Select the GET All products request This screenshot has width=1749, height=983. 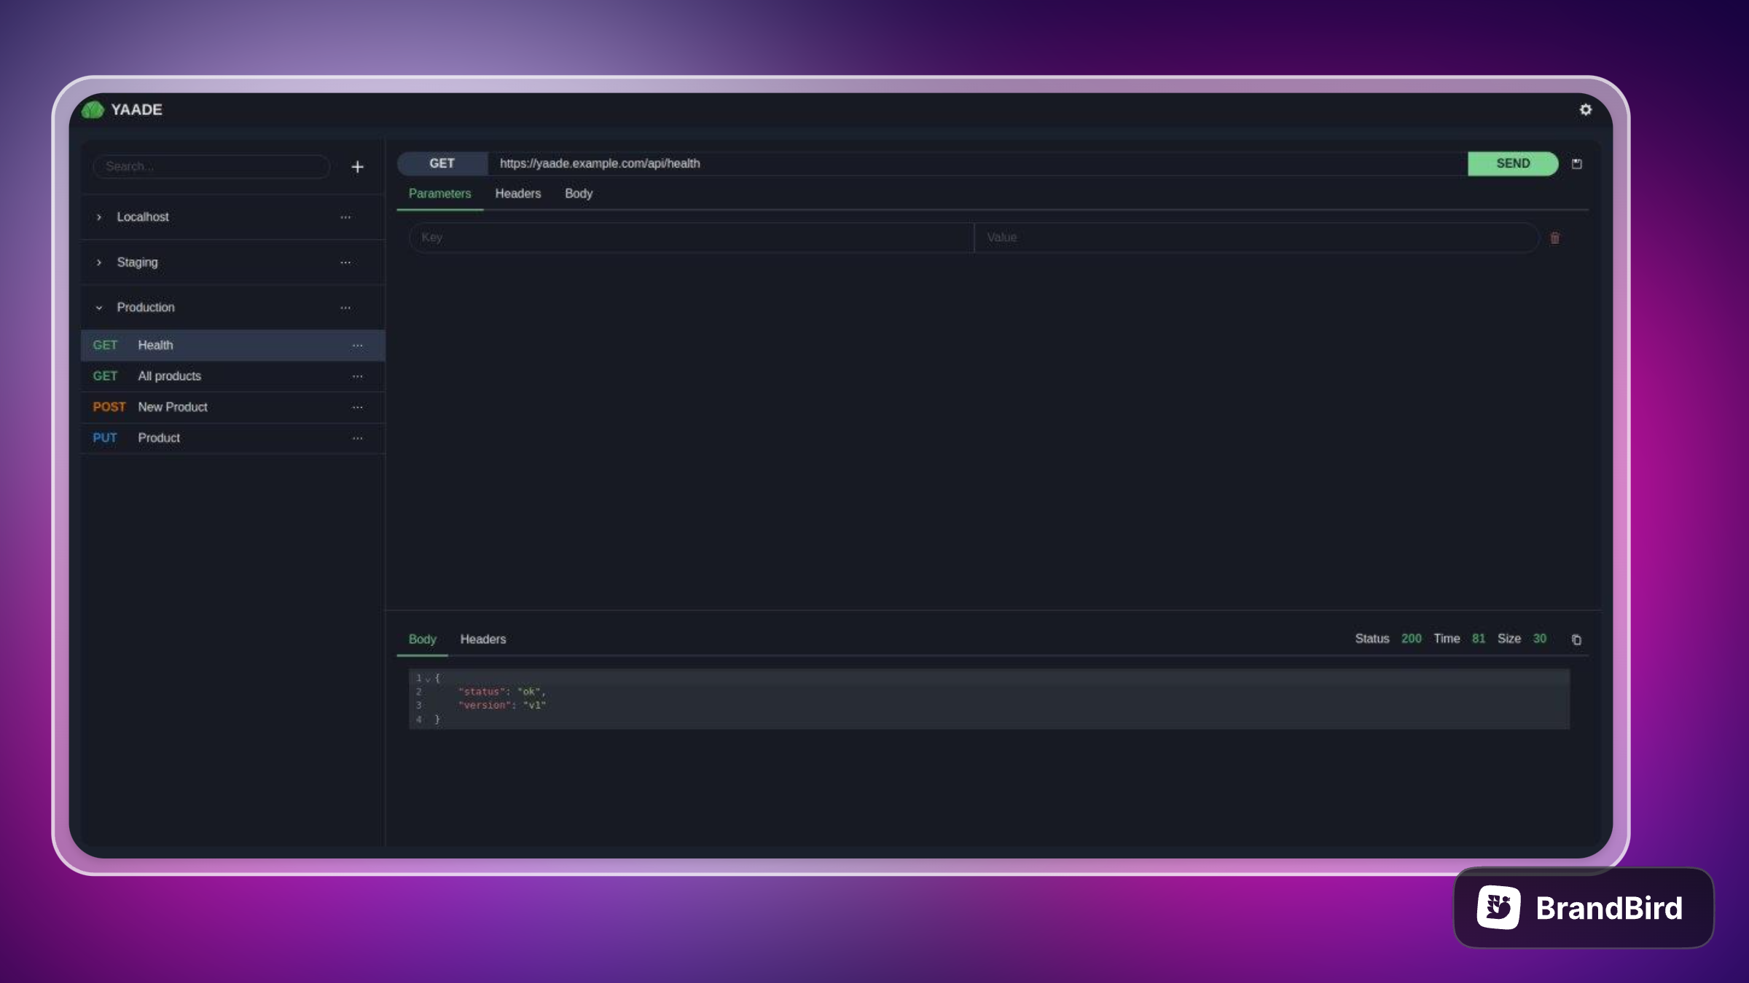(x=233, y=376)
